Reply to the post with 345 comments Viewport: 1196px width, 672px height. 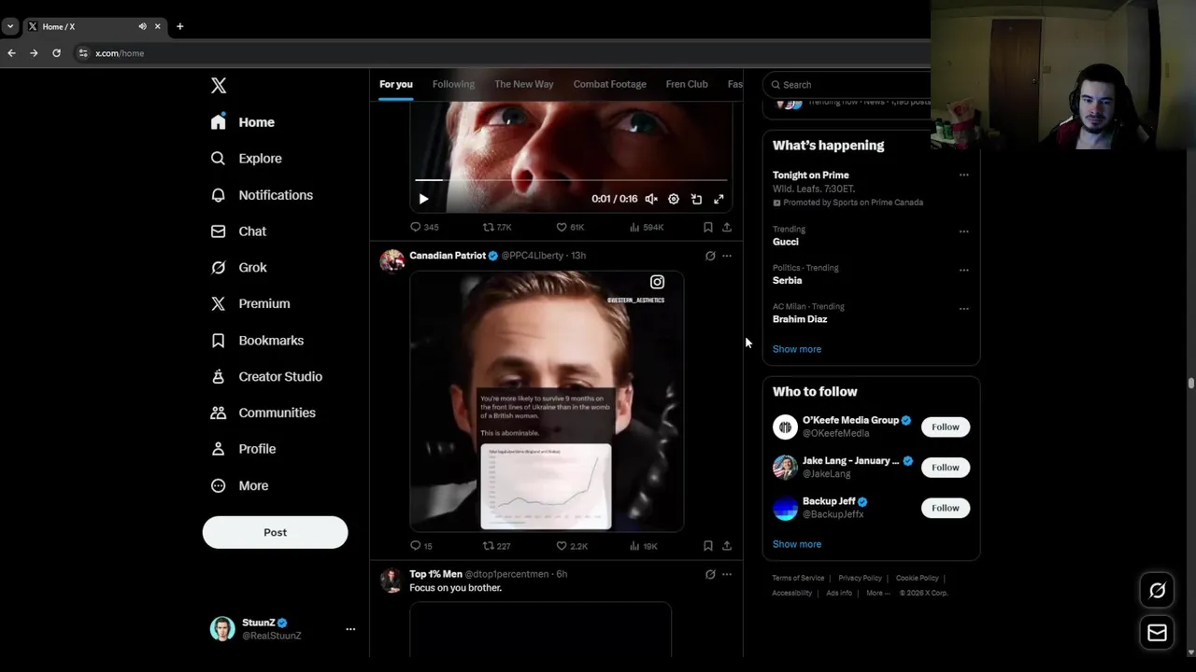(424, 227)
